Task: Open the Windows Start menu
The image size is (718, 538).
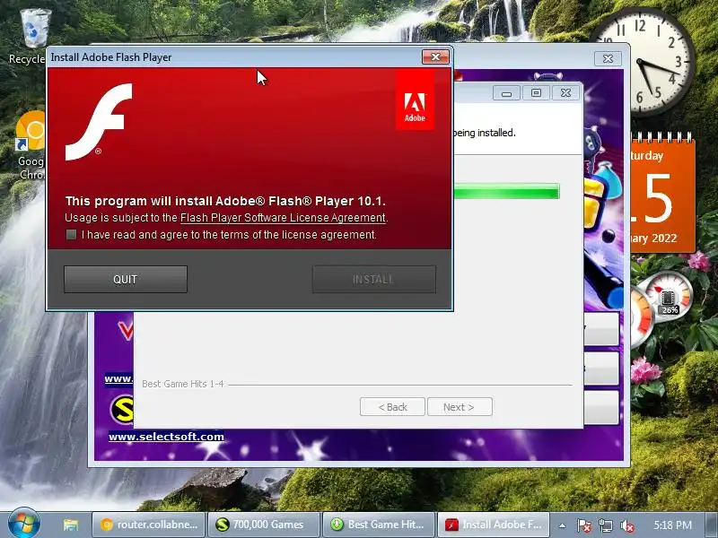Action: tap(23, 524)
